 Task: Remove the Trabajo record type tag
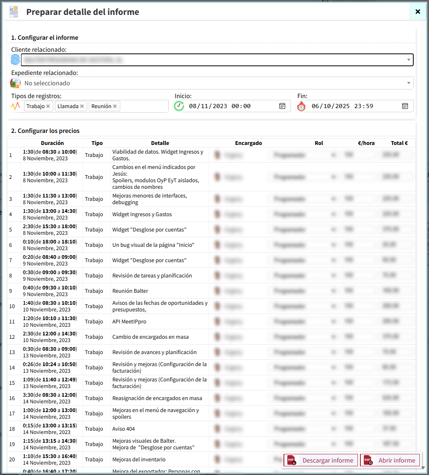pos(48,106)
